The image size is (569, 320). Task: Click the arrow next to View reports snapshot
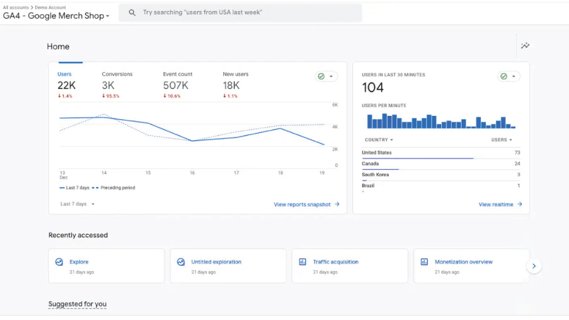click(337, 204)
